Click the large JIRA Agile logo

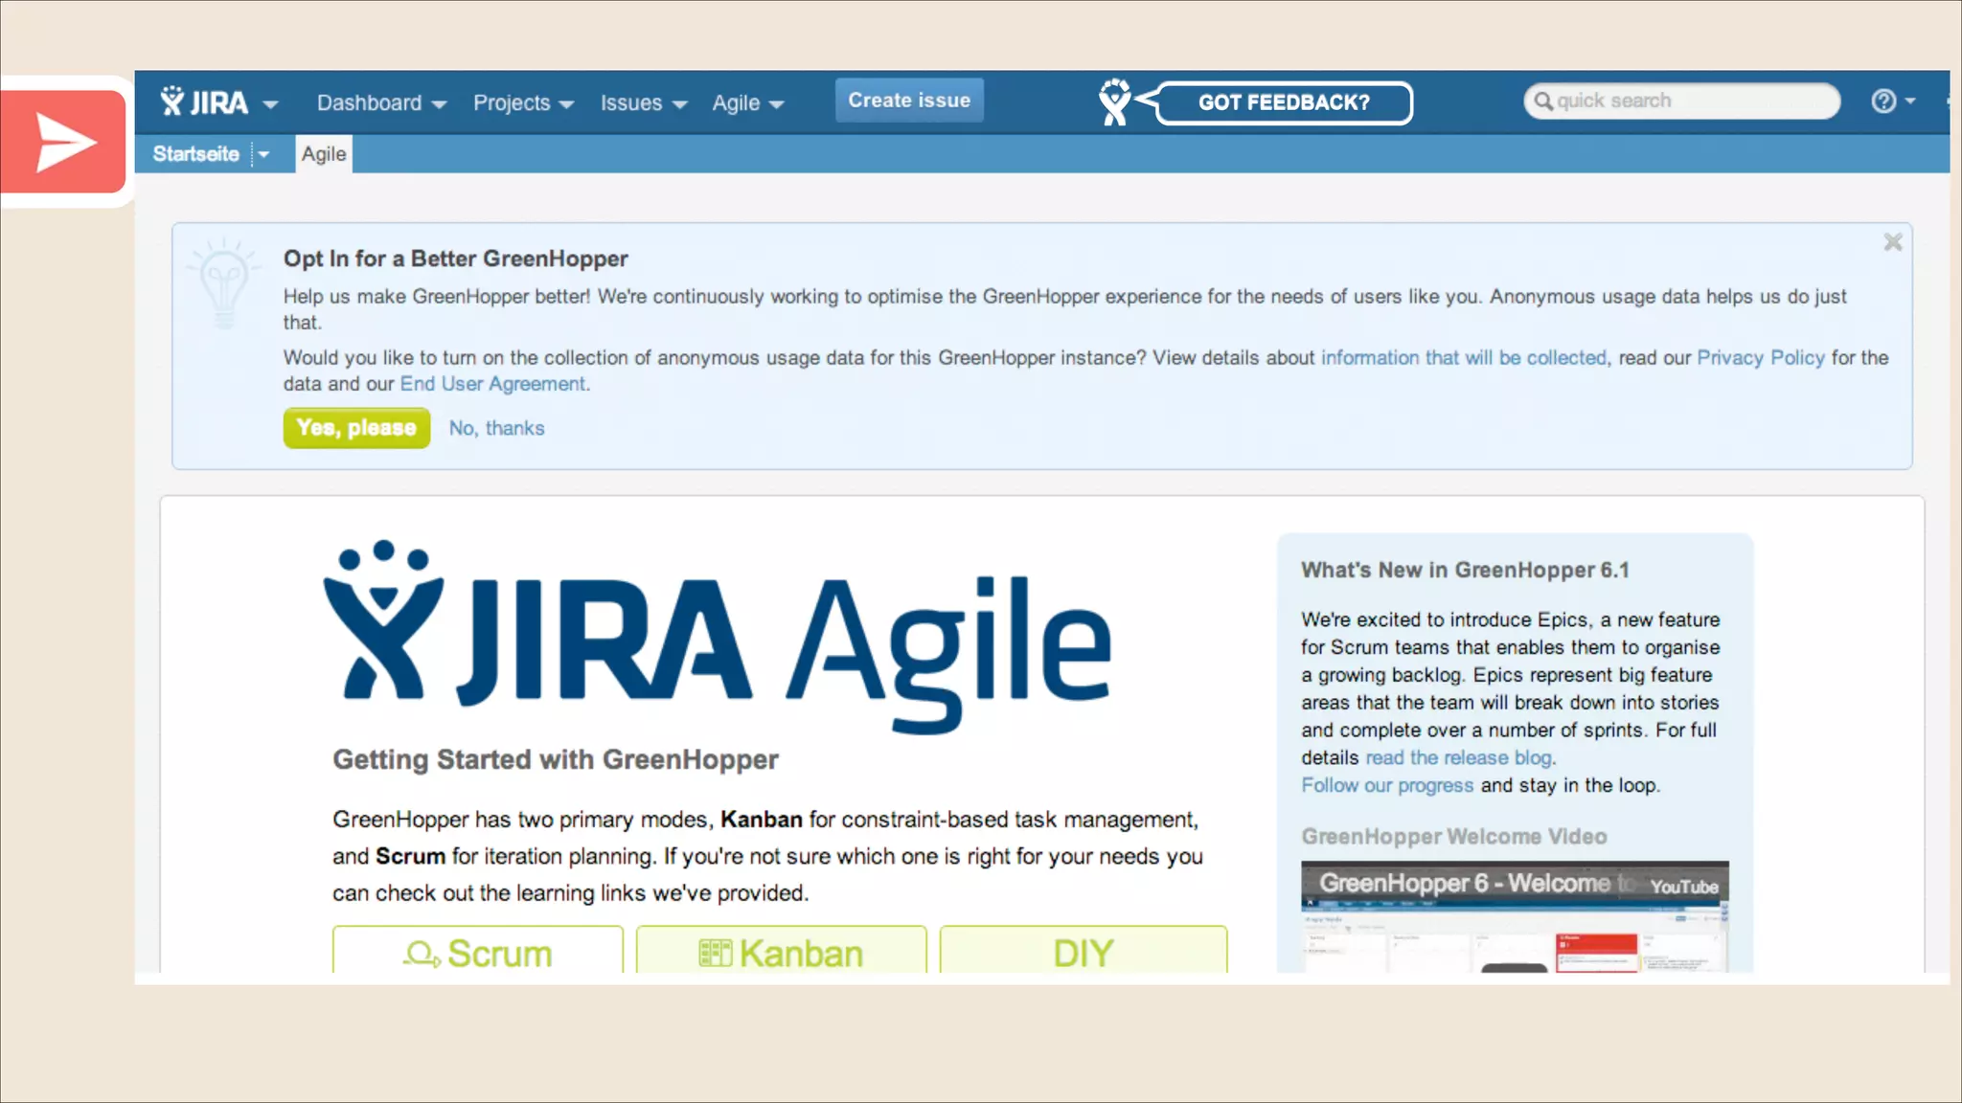719,639
